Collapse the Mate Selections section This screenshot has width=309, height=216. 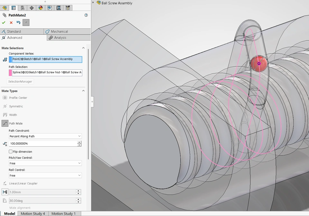(83, 48)
